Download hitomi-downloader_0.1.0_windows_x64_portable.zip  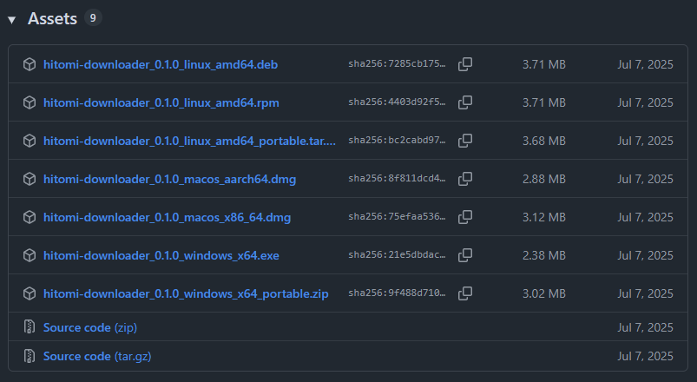pos(186,294)
